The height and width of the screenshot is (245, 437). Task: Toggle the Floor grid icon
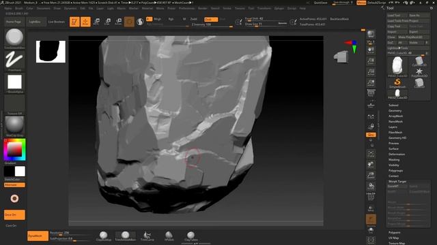click(371, 105)
